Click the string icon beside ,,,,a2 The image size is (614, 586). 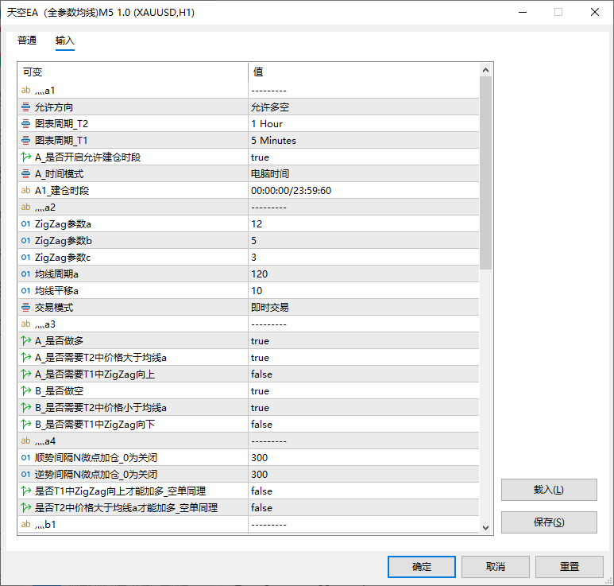(x=26, y=207)
